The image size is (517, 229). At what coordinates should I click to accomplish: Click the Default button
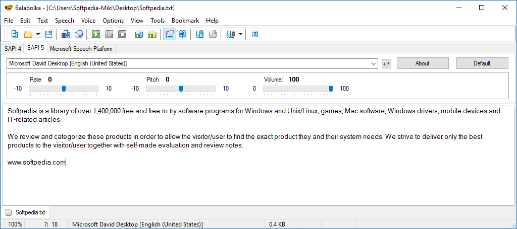[x=482, y=63]
